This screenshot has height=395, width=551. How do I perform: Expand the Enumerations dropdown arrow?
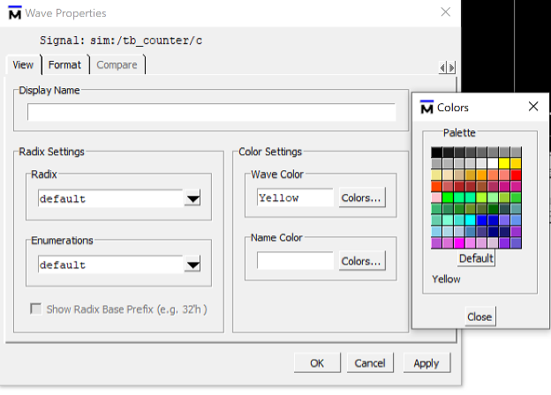(x=192, y=265)
